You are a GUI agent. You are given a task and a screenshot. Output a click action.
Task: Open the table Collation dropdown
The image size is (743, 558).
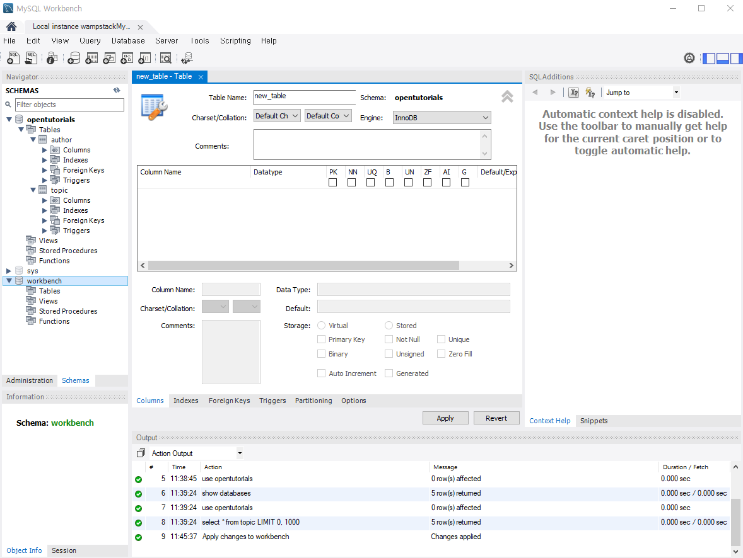point(328,116)
